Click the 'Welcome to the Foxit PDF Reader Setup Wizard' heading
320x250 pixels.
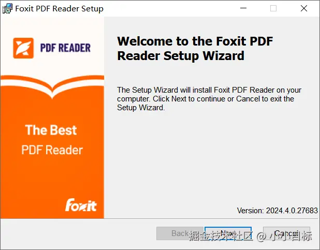[195, 49]
